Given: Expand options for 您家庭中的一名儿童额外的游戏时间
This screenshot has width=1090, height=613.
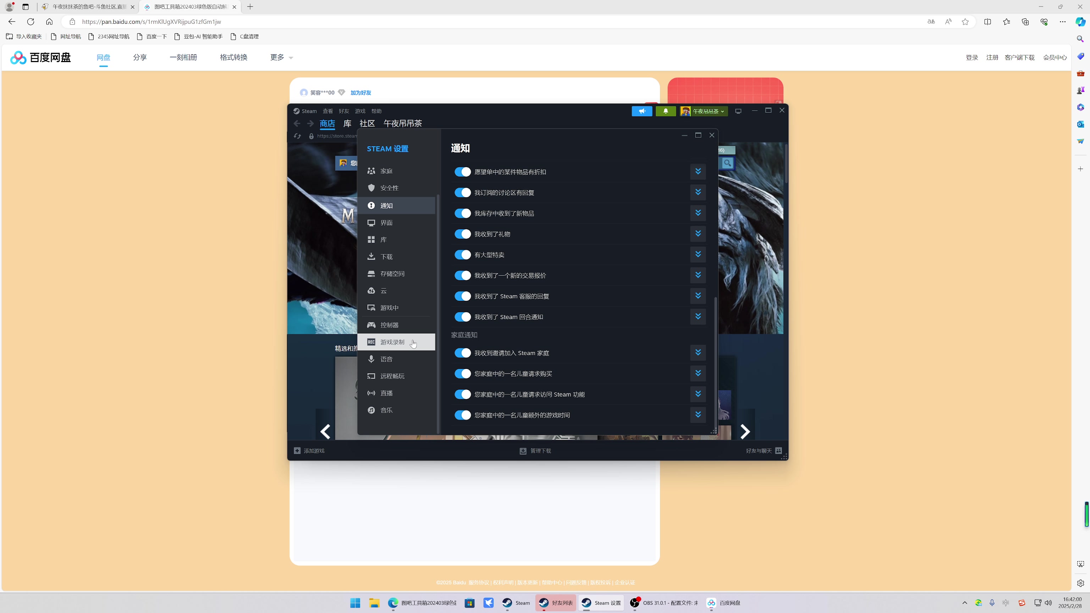Looking at the screenshot, I should click(698, 415).
